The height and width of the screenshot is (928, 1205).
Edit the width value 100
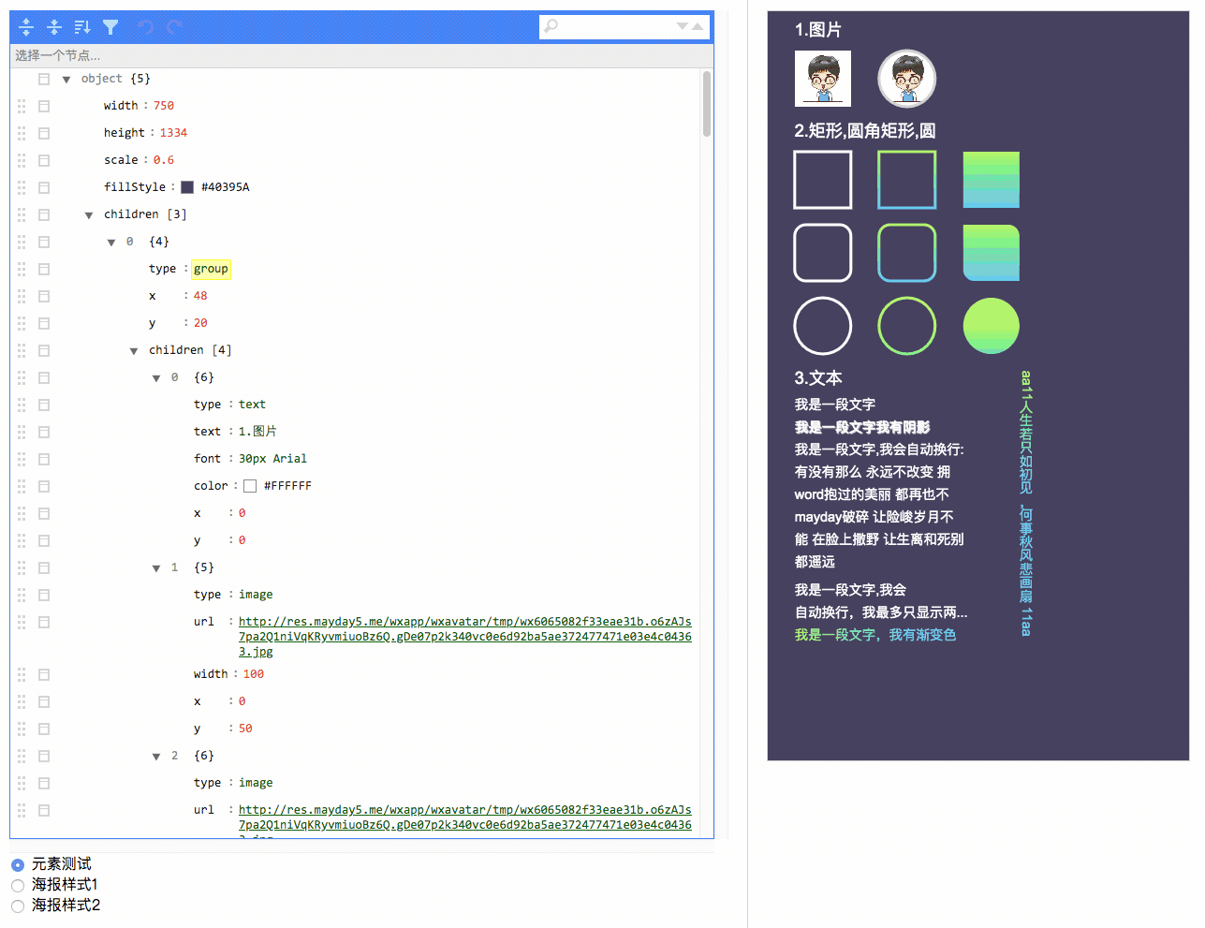254,674
